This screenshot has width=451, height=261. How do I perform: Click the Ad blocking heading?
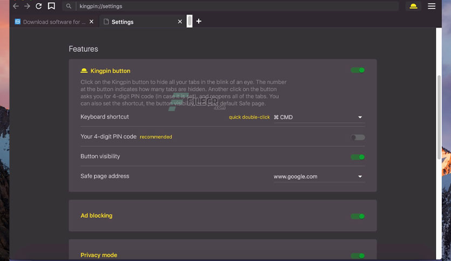pyautogui.click(x=97, y=216)
